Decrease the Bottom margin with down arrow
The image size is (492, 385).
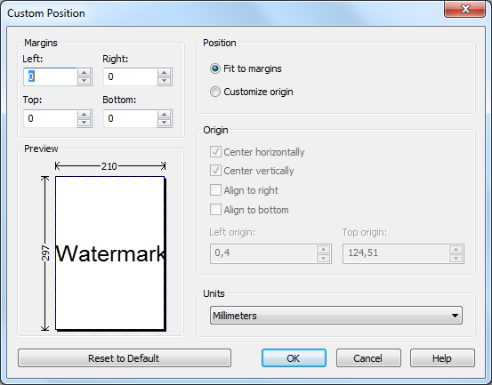[165, 123]
